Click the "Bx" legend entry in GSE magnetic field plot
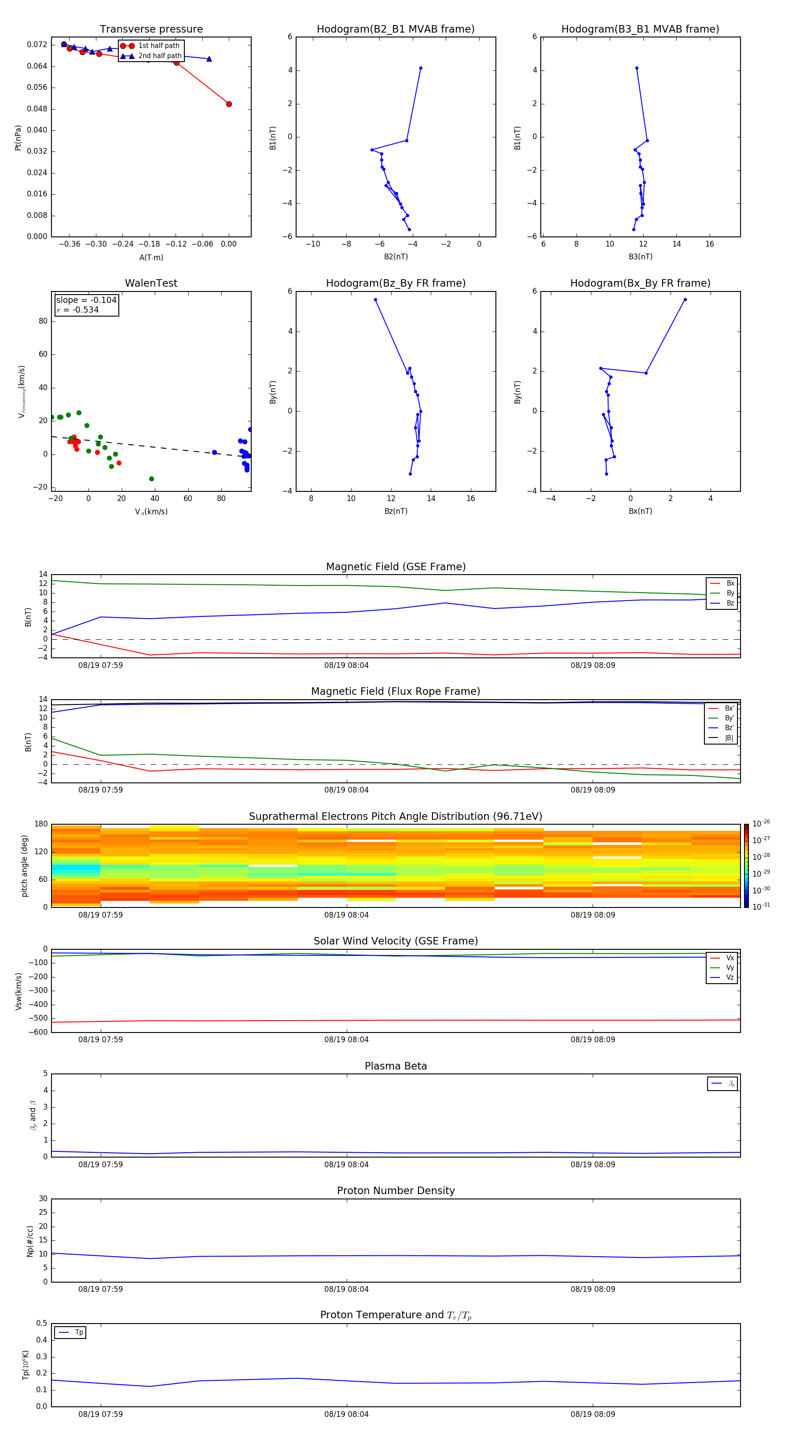Image resolution: width=792 pixels, height=1453 pixels. tap(722, 583)
